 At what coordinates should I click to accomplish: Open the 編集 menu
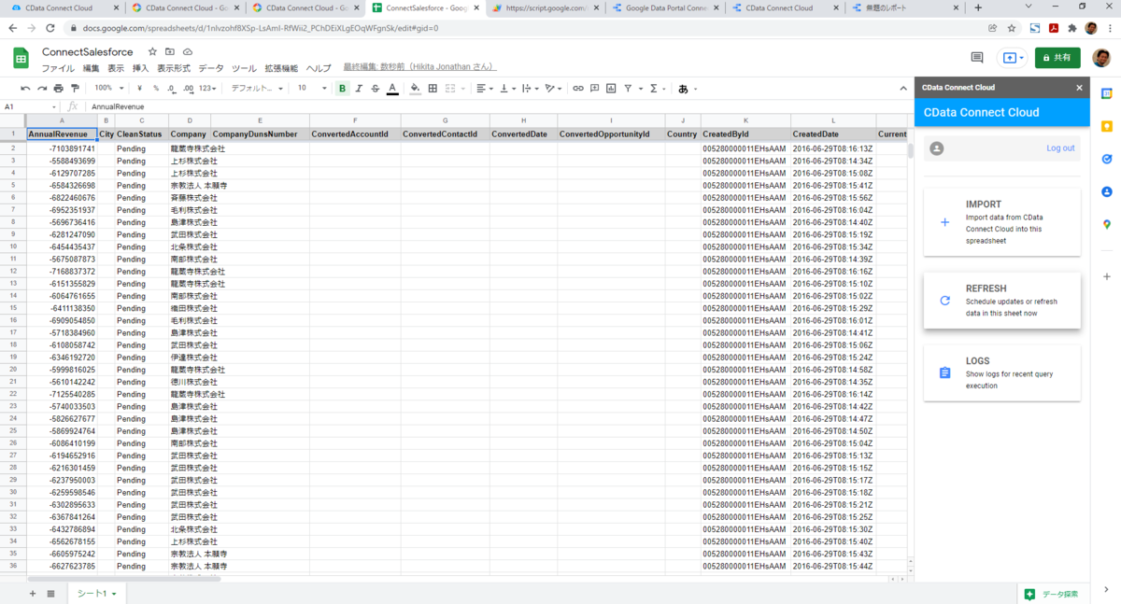click(x=91, y=68)
